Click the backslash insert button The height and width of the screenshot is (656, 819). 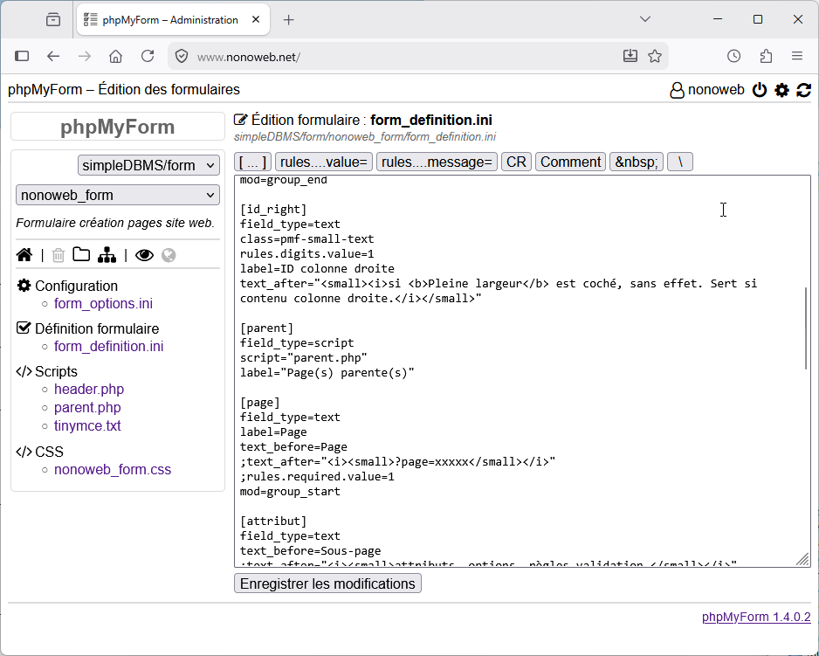pos(680,162)
